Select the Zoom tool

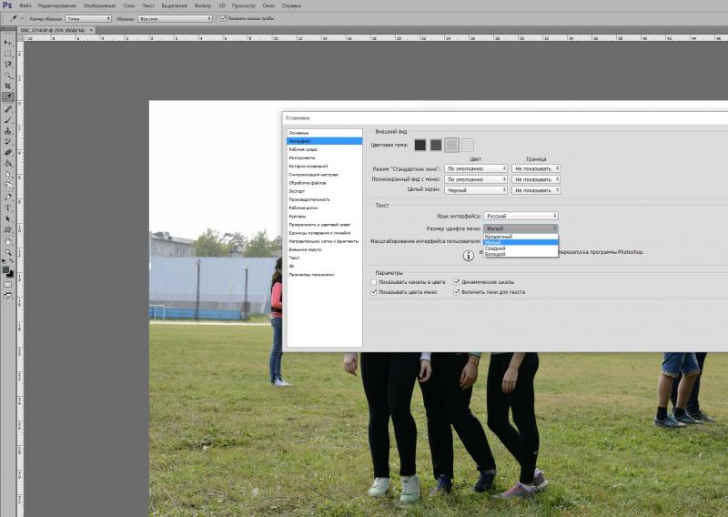point(8,253)
